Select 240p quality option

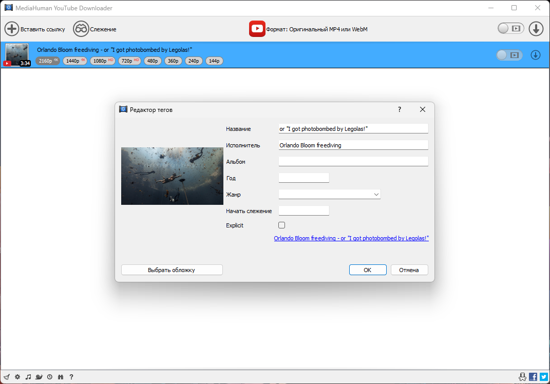coord(194,61)
